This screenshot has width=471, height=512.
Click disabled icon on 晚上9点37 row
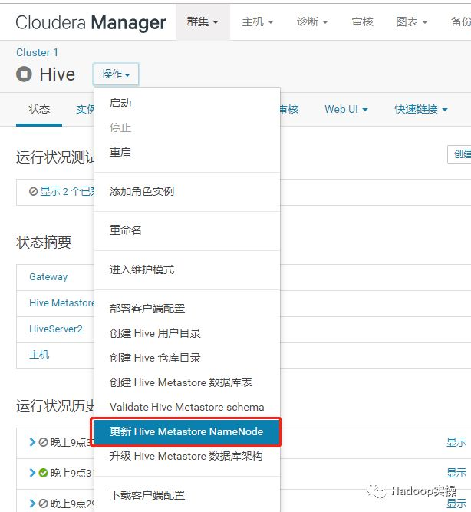(x=43, y=442)
